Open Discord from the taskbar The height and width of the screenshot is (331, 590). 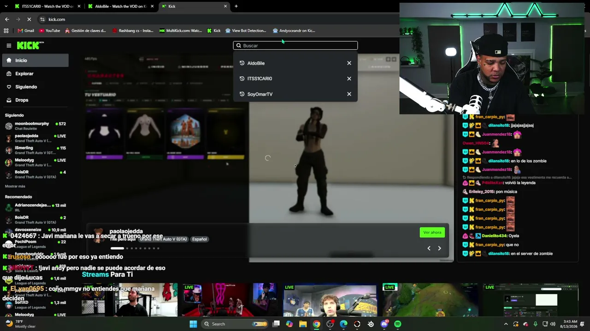pyautogui.click(x=384, y=324)
